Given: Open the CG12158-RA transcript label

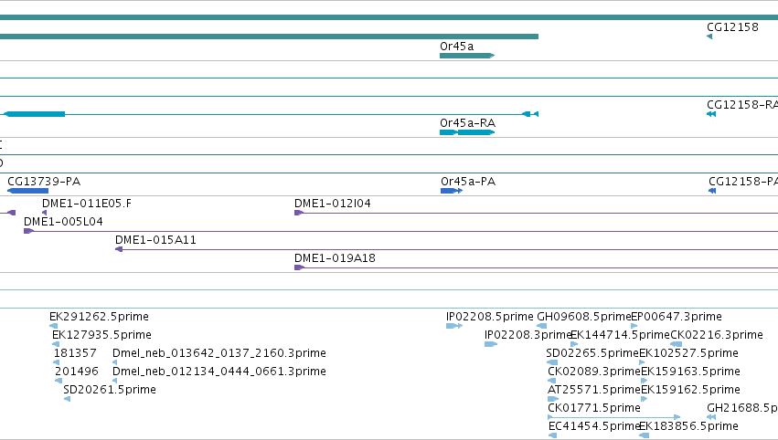Looking at the screenshot, I should tap(742, 105).
